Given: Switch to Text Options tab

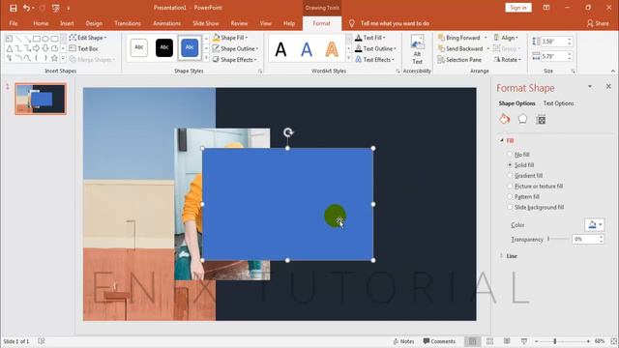Looking at the screenshot, I should pos(558,103).
